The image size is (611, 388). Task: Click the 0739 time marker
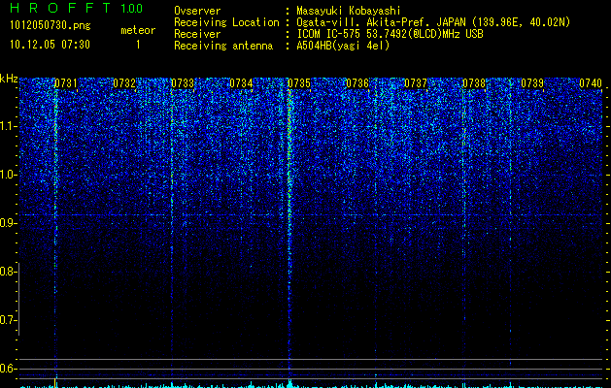(x=532, y=83)
